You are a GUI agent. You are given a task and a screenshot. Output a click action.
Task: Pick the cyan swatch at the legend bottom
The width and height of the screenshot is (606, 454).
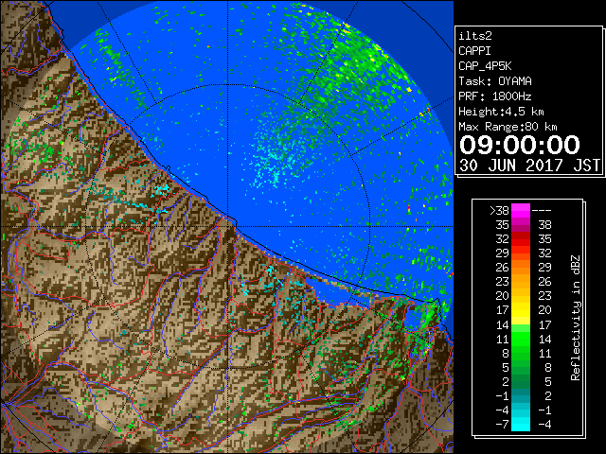(521, 425)
